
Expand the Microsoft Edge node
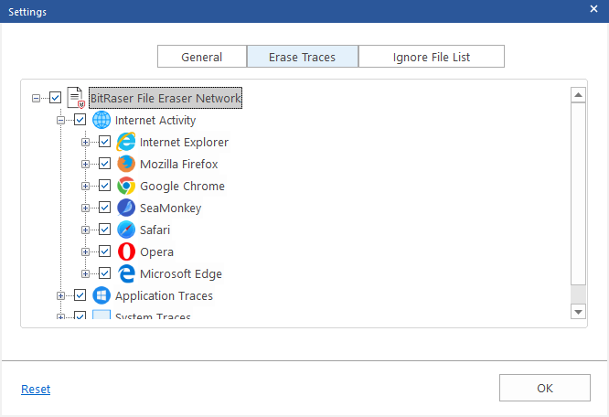(x=85, y=273)
